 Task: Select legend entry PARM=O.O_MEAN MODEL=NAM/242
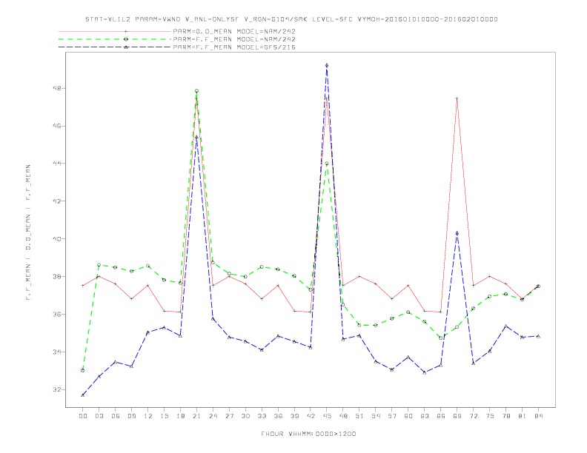point(234,31)
